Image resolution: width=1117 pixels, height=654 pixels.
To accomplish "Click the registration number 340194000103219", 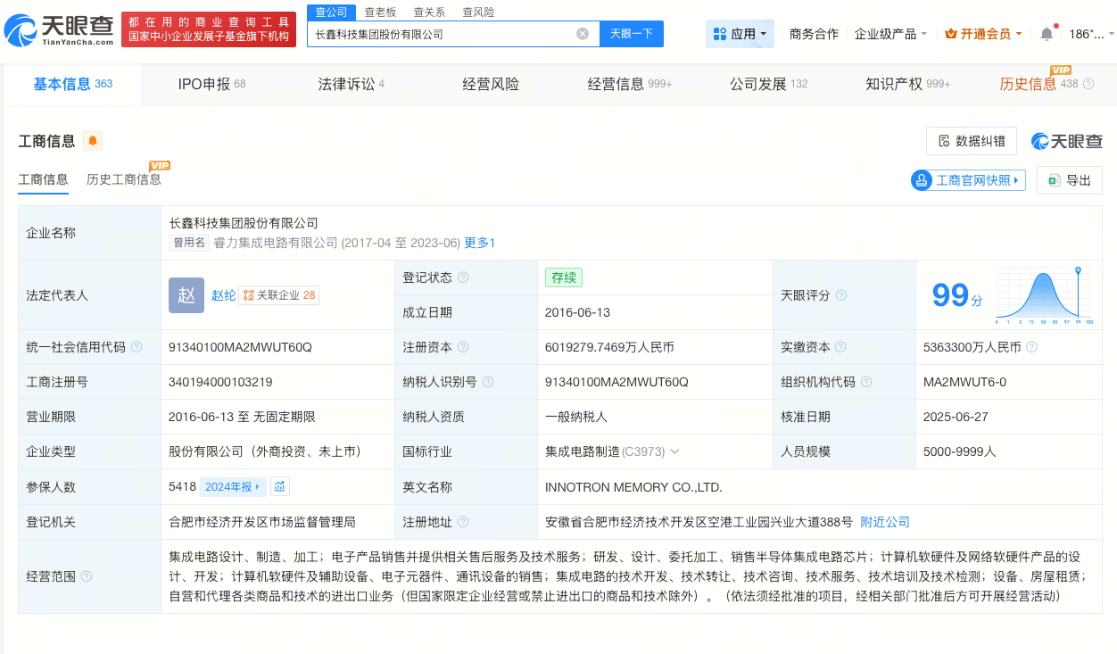I will [x=220, y=382].
